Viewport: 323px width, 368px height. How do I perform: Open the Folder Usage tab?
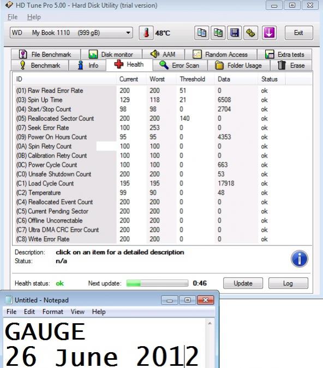click(238, 65)
